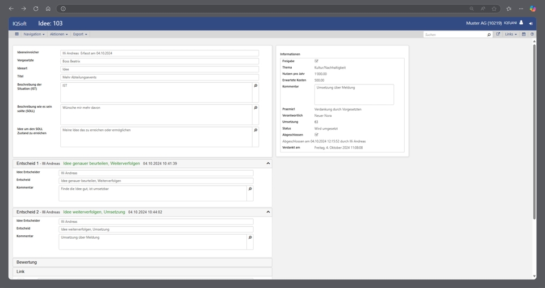The width and height of the screenshot is (545, 288).
Task: Open the Aktionen dropdown menu
Action: (58, 35)
